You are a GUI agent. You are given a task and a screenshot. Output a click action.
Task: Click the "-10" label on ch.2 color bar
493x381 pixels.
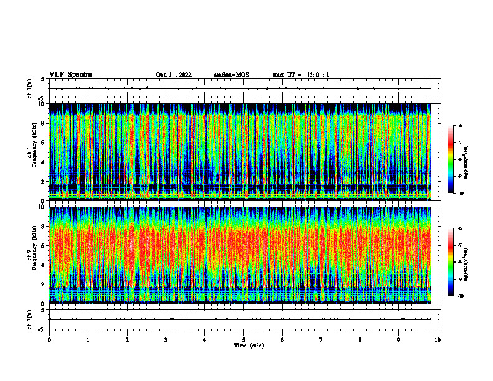(x=460, y=296)
